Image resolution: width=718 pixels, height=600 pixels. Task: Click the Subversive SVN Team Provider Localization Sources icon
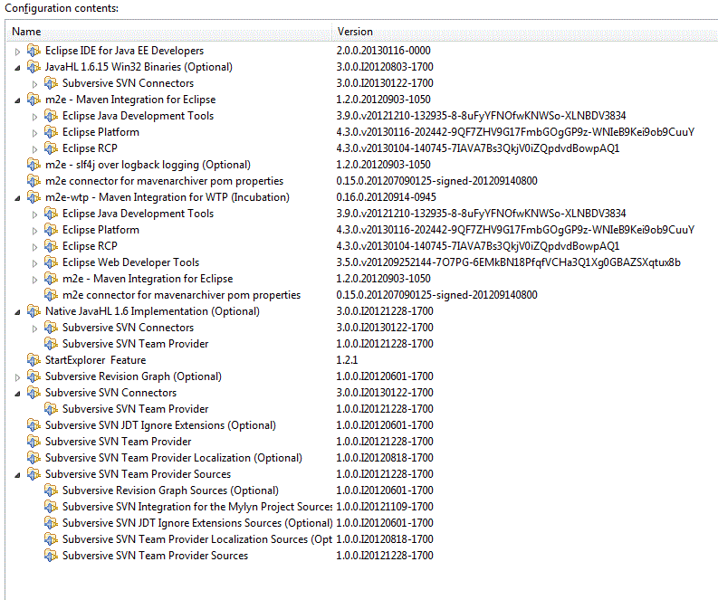click(51, 539)
